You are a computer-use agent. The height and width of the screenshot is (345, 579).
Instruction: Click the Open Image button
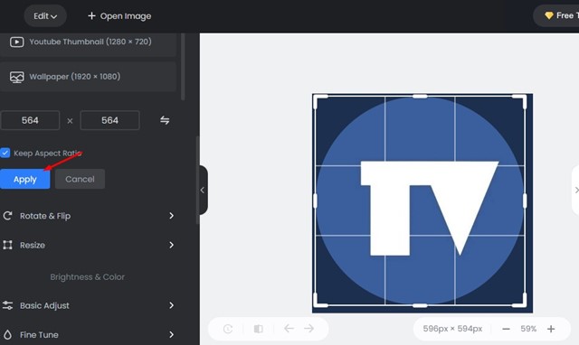click(x=119, y=16)
